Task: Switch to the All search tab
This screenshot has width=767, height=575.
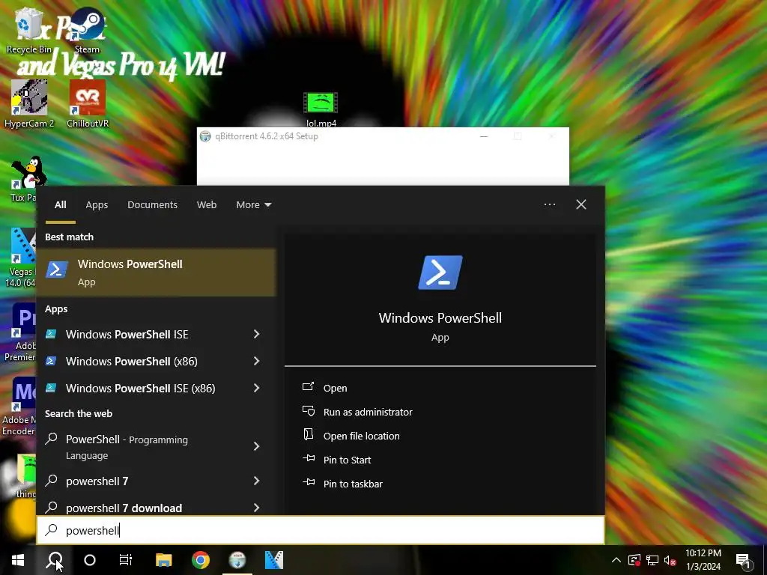Action: [60, 205]
